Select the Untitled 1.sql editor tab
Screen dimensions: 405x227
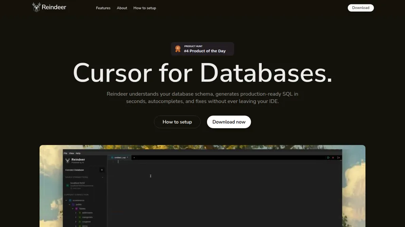(119, 158)
